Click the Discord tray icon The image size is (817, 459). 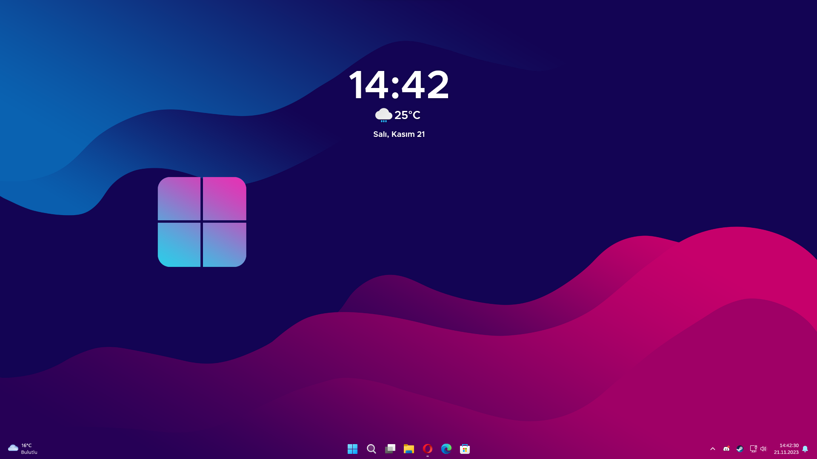(726, 449)
